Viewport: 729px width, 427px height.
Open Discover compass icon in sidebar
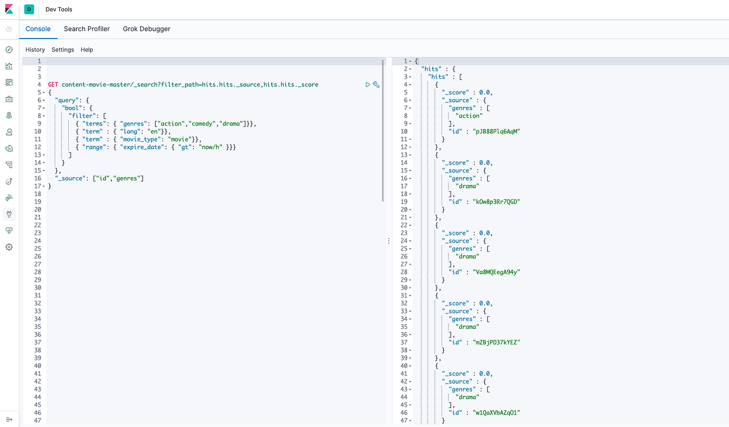(9, 49)
